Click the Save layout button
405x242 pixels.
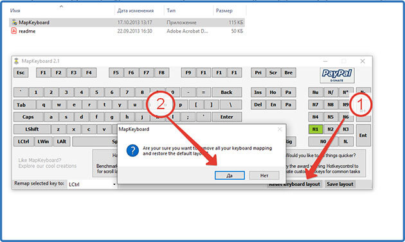[340, 184]
